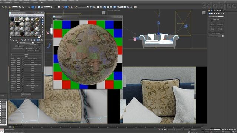Select the Lights category in the Create panel
Viewport: 237px width, 133px height.
click(214, 14)
